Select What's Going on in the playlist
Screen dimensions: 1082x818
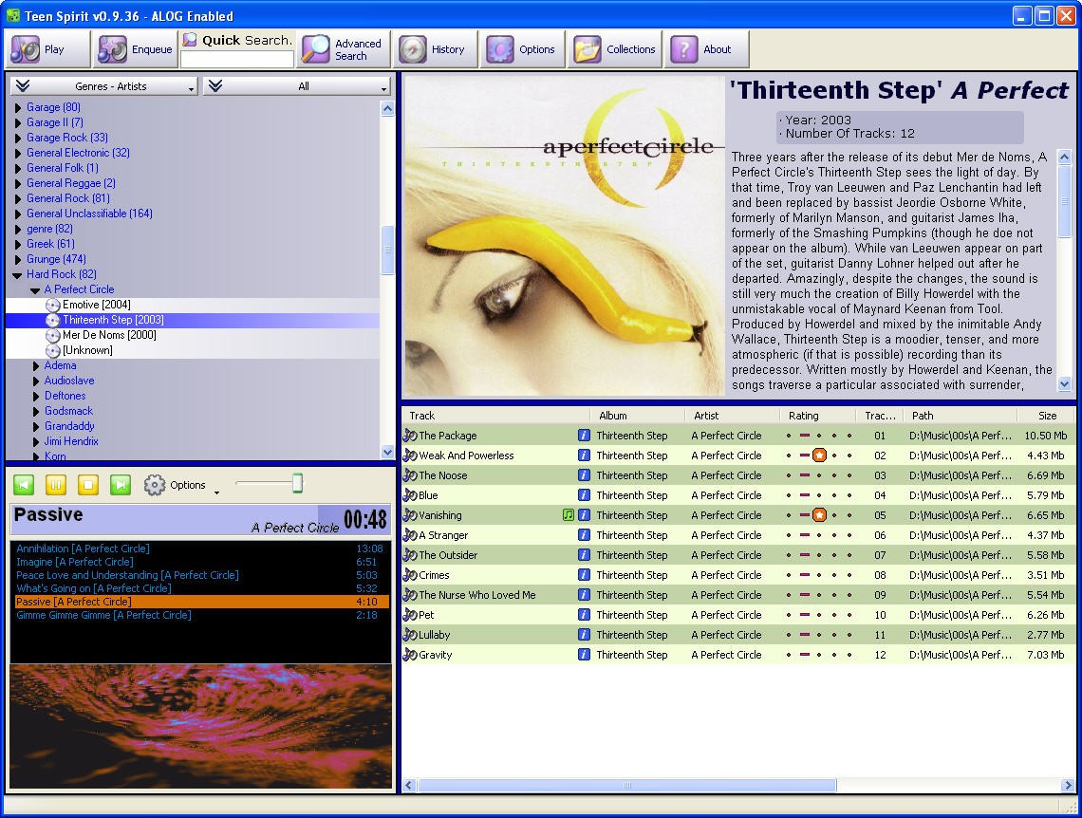pyautogui.click(x=201, y=588)
